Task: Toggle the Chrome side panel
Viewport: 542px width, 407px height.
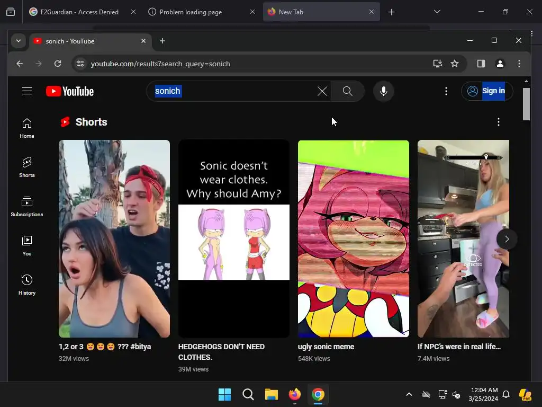Action: click(x=481, y=64)
